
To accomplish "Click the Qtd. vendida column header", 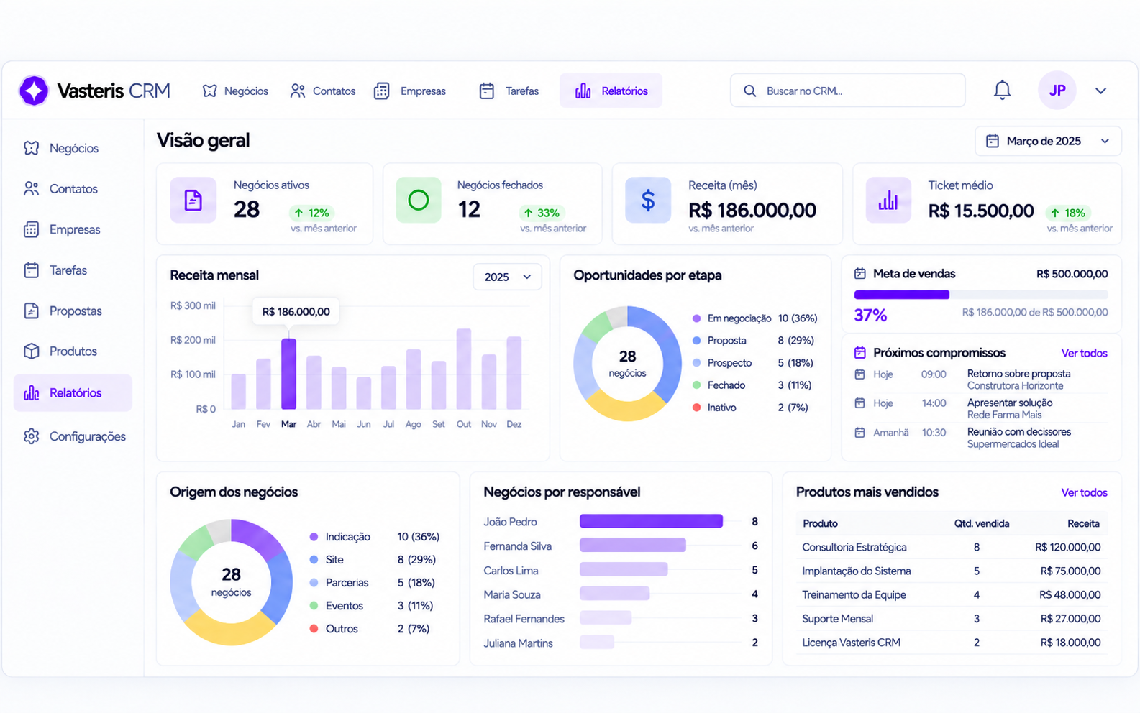I will pos(981,523).
